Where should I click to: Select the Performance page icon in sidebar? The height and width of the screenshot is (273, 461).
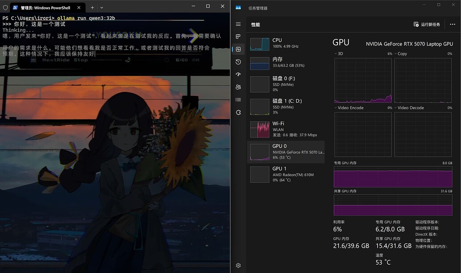(238, 49)
